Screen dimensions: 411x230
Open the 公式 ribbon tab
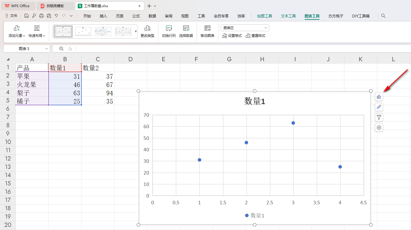click(x=136, y=16)
